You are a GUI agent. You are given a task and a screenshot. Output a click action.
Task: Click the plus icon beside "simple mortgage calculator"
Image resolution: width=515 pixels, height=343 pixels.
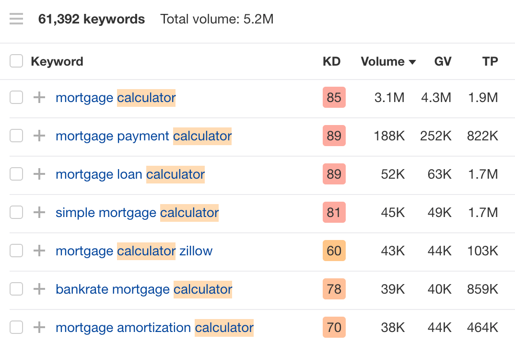[39, 212]
